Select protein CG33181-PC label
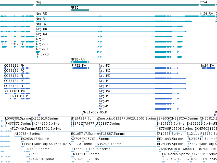The width and height of the screenshot is (217, 163). [14, 71]
